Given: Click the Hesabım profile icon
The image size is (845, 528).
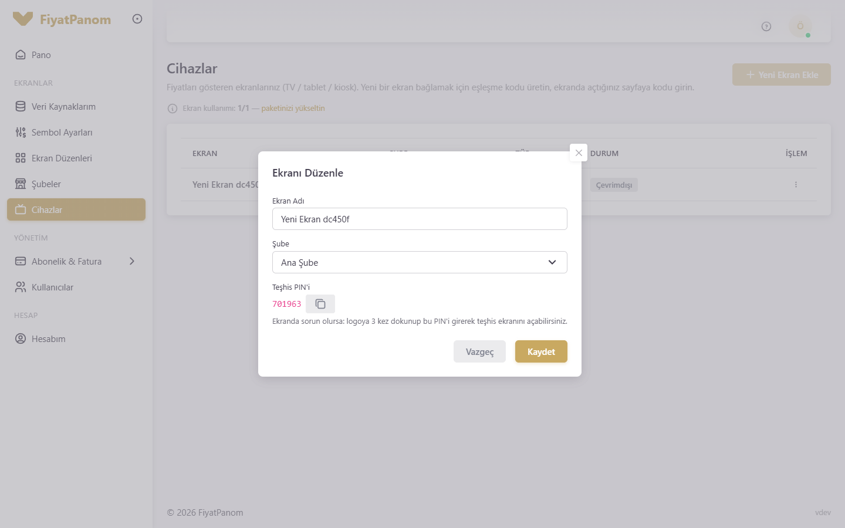Looking at the screenshot, I should 21,339.
